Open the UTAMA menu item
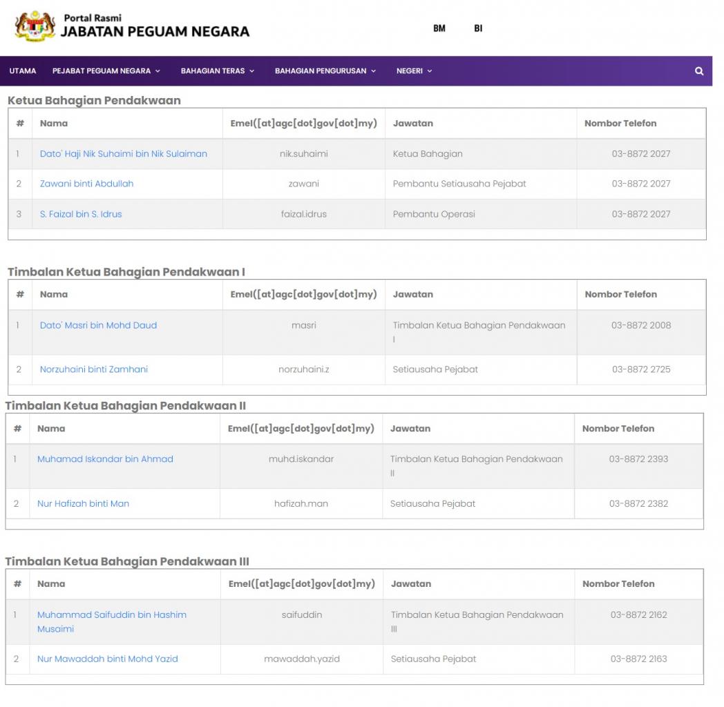This screenshot has height=707, width=724. pos(23,71)
